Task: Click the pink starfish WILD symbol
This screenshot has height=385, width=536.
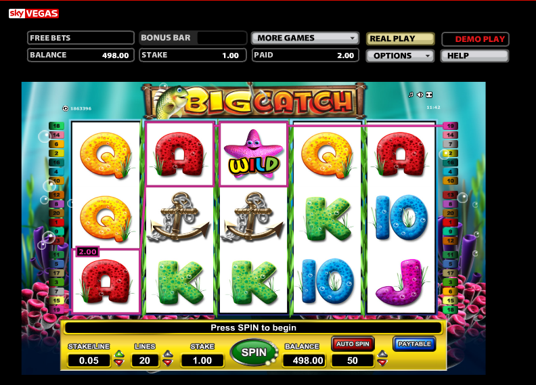Action: coord(253,154)
